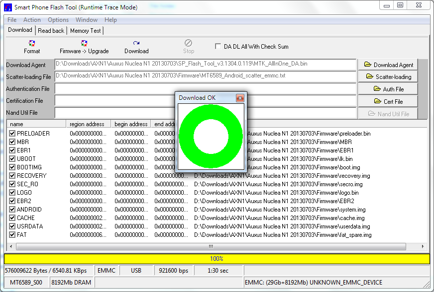The width and height of the screenshot is (434, 292).
Task: Click the Smart Phone Flash Tool title icon
Action: [8, 7]
